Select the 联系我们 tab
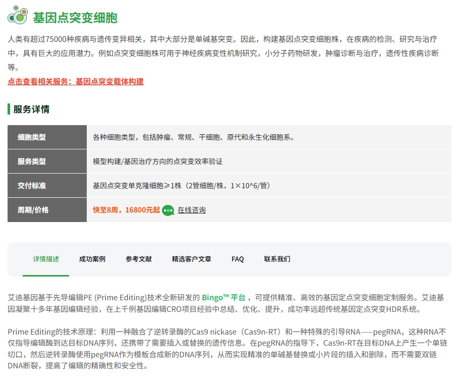463x380 pixels. pos(277,259)
